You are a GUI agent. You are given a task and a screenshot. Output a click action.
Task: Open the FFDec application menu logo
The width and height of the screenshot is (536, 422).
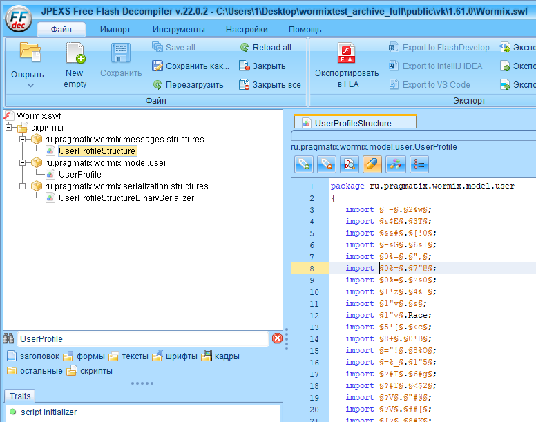click(19, 19)
